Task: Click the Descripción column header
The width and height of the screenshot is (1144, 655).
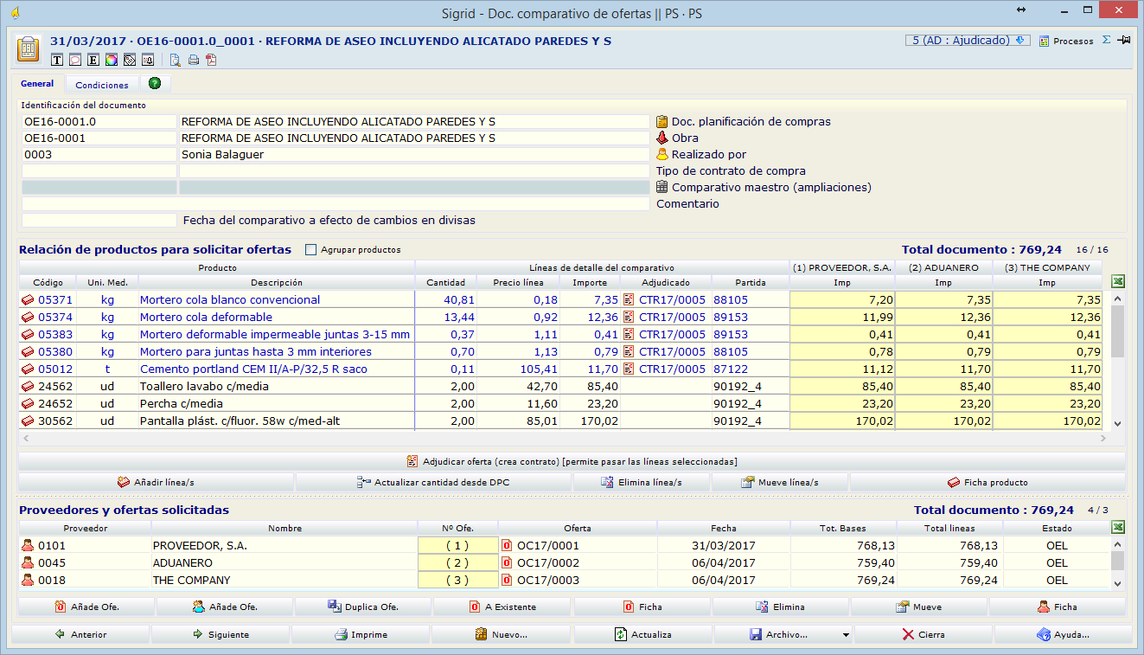Action: 277,282
